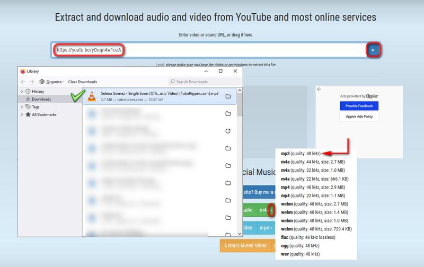Close the Library window

tap(235, 71)
